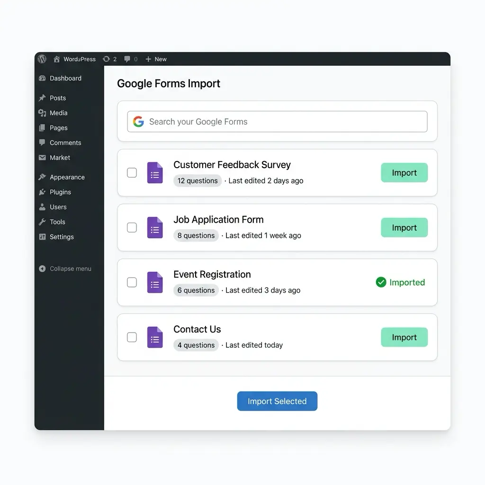Click the Last edited 2 days ago text
This screenshot has width=485, height=485.
(266, 180)
